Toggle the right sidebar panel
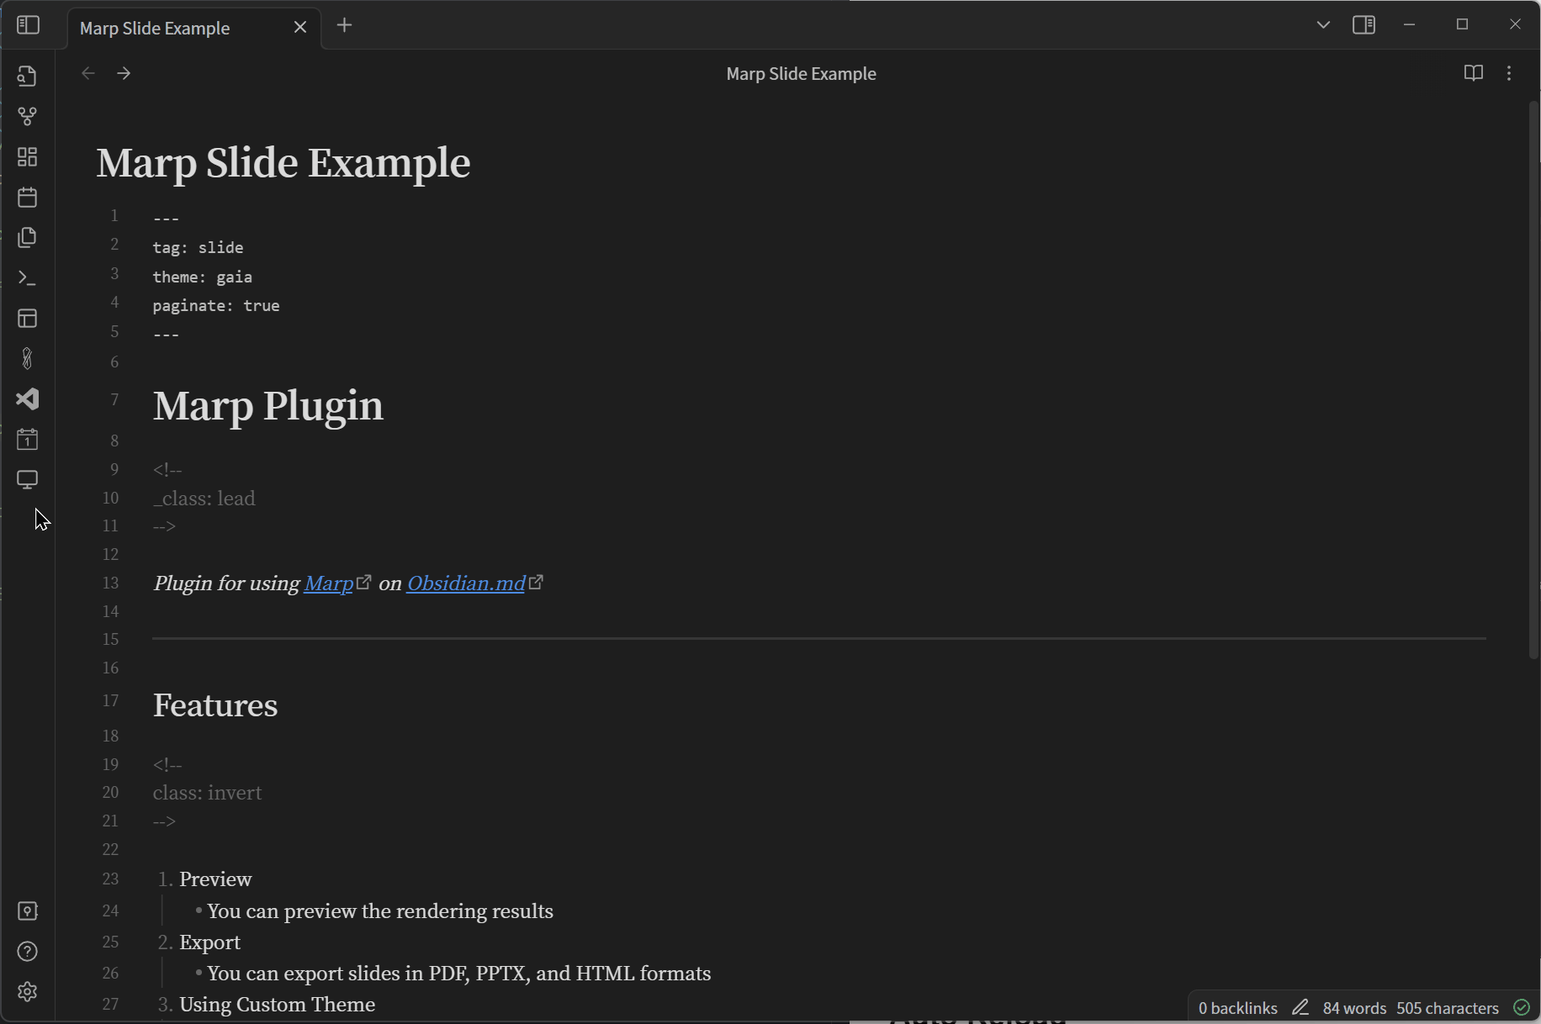Image resolution: width=1541 pixels, height=1024 pixels. 1364,24
